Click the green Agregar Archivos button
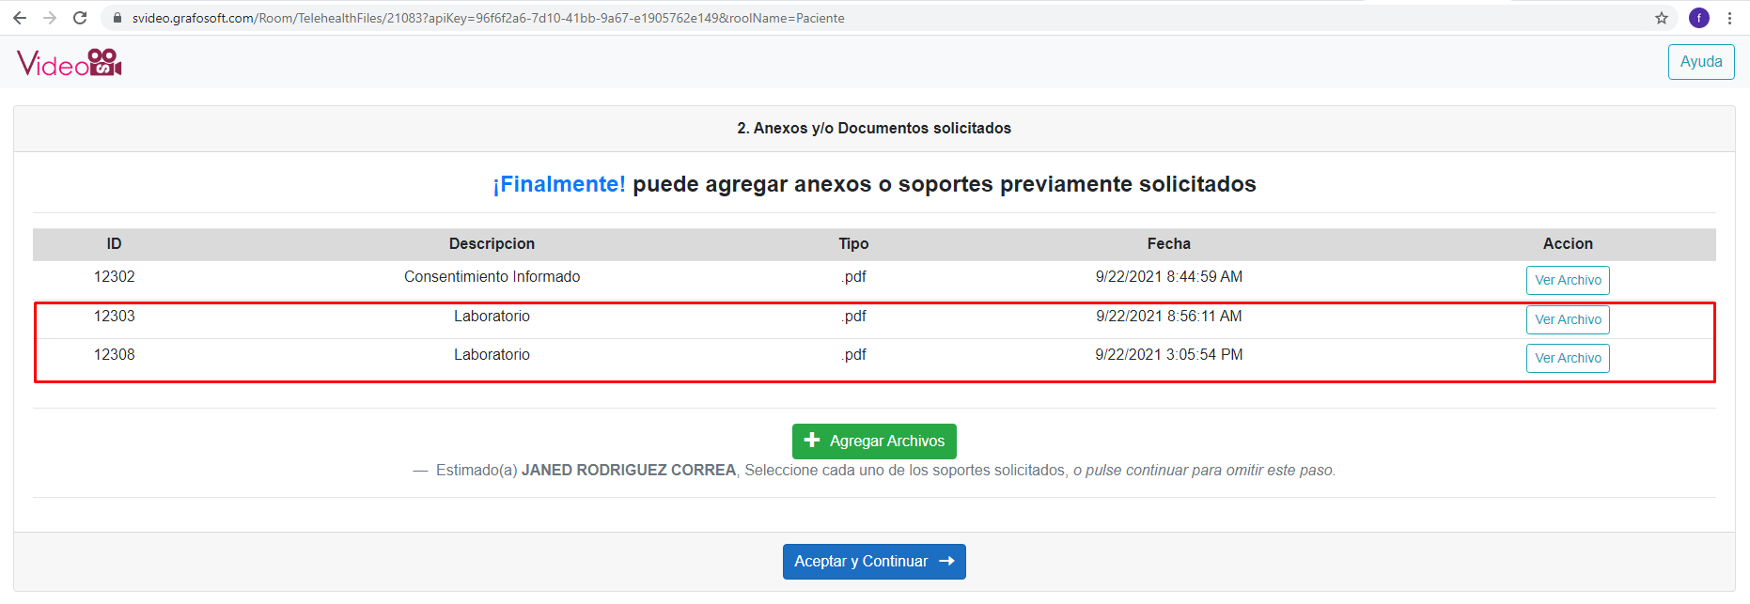The height and width of the screenshot is (604, 1750). 873,441
